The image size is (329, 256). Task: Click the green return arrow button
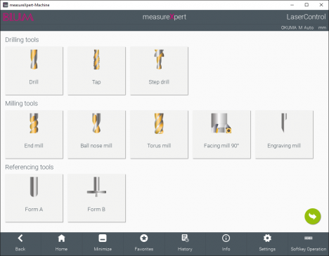point(313,217)
